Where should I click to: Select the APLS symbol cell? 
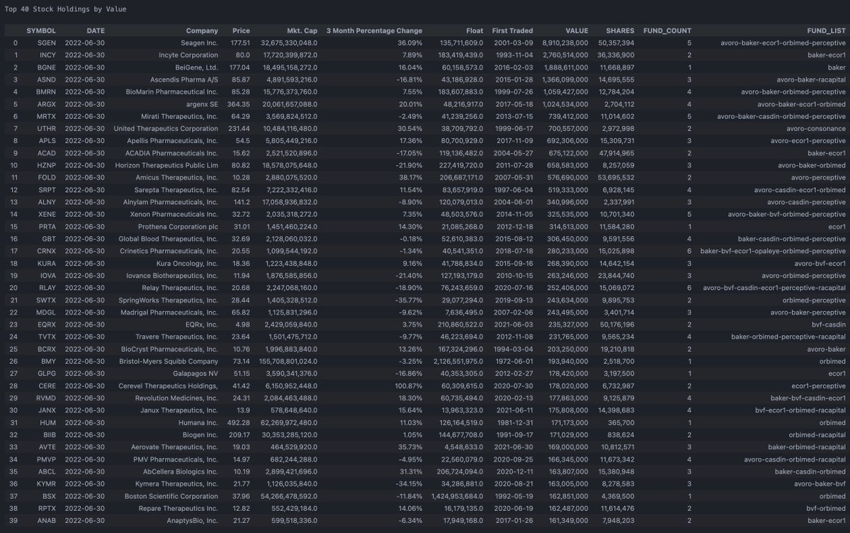point(46,140)
